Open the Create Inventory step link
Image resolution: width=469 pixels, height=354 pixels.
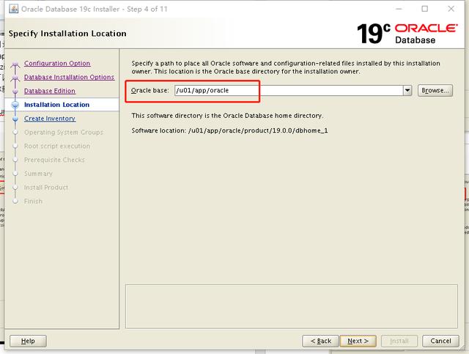tap(50, 119)
